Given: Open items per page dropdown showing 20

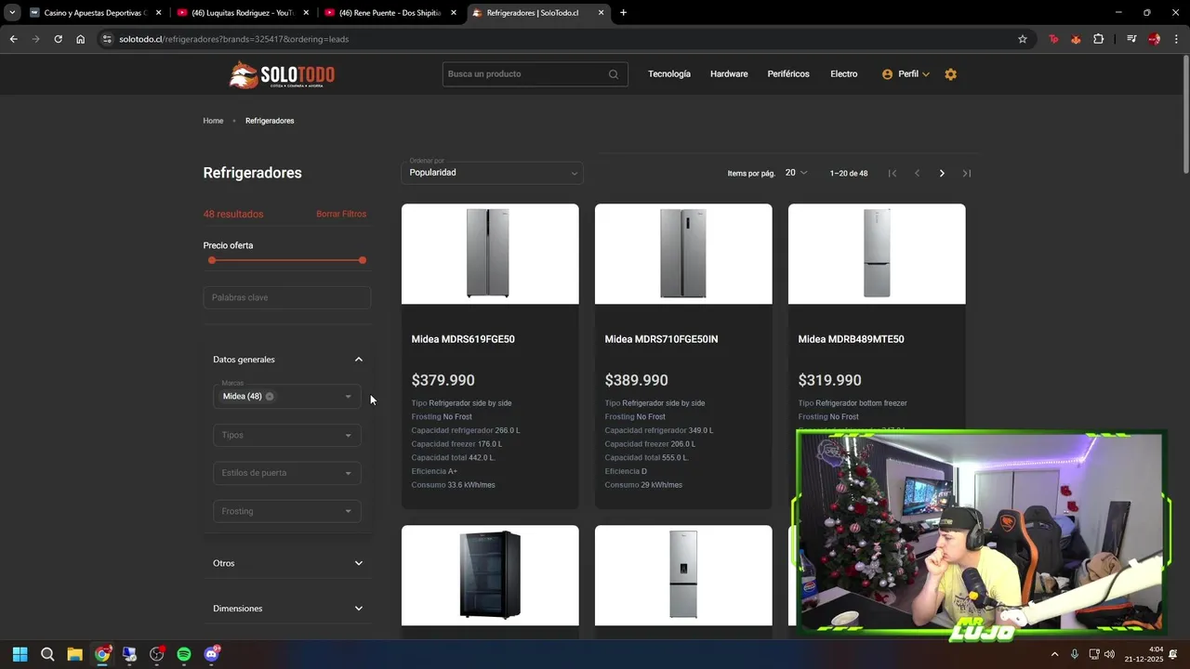Looking at the screenshot, I should point(796,173).
